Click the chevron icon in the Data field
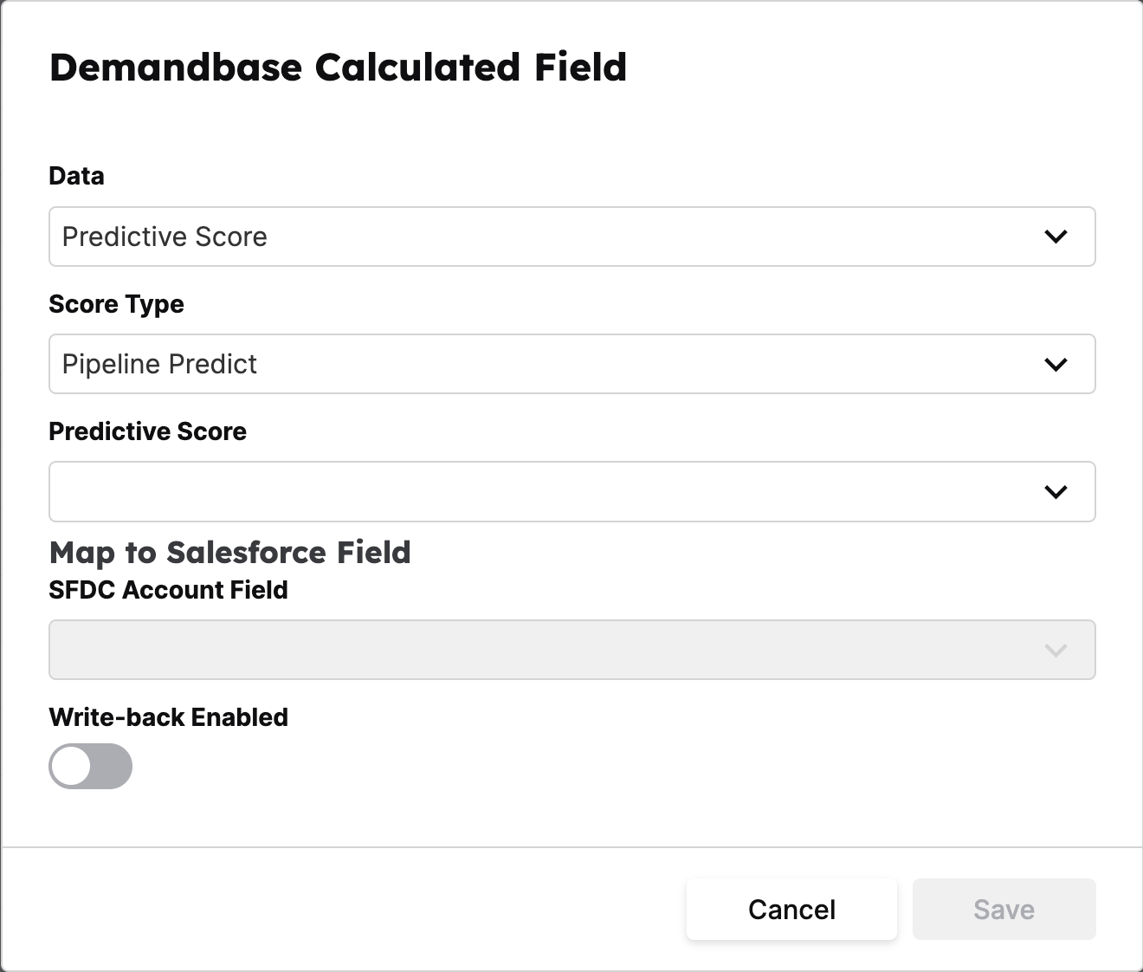This screenshot has width=1143, height=972. [1056, 237]
